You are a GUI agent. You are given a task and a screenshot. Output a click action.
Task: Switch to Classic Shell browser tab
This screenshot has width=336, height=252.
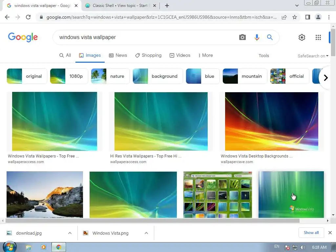point(120,6)
